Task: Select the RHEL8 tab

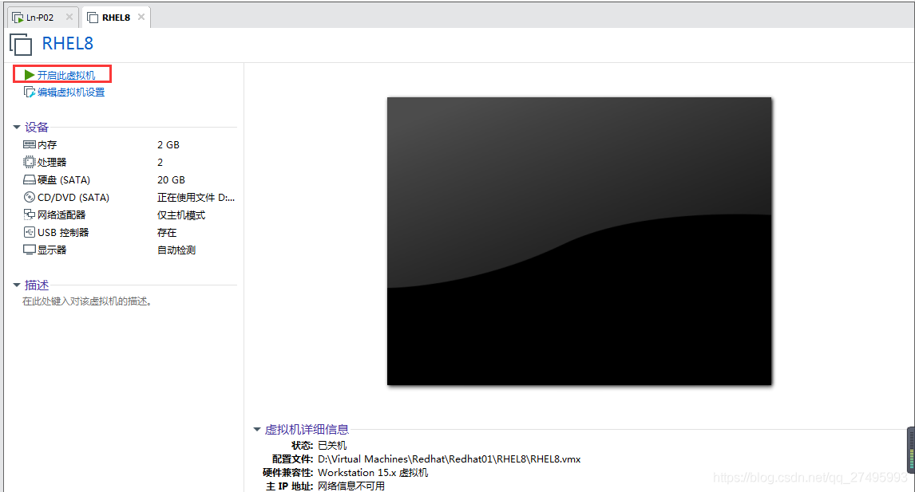Action: pos(116,18)
